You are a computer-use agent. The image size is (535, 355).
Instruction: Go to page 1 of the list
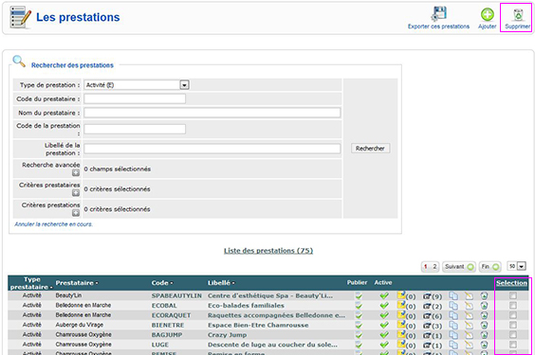click(x=426, y=267)
